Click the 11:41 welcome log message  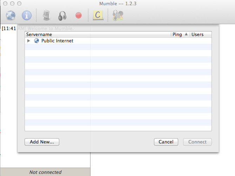[x=38, y=28]
